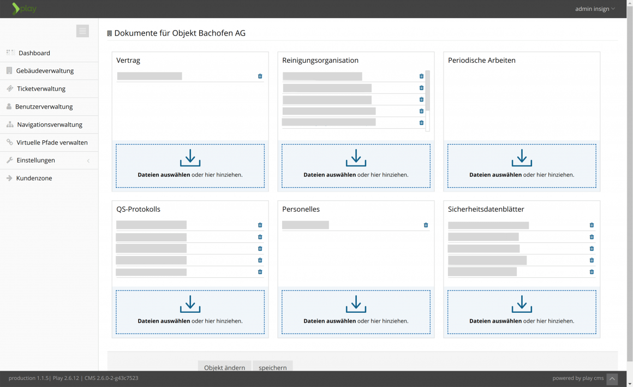This screenshot has width=633, height=387.
Task: Open Dashboard from the sidebar
Action: click(x=34, y=53)
